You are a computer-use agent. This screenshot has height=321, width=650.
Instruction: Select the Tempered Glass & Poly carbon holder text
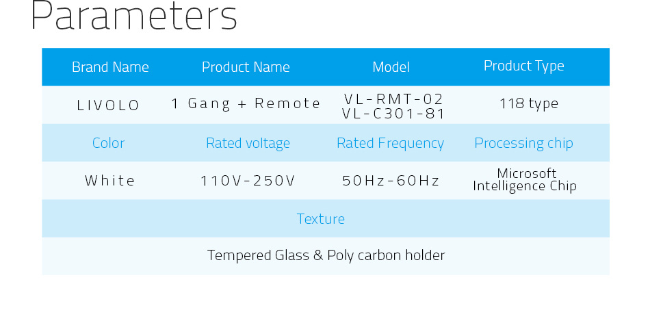pyautogui.click(x=326, y=255)
